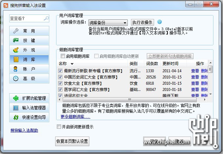The width and height of the screenshot is (223, 154).
Task: Click the 等待下载 status text
Action: coord(170,96)
